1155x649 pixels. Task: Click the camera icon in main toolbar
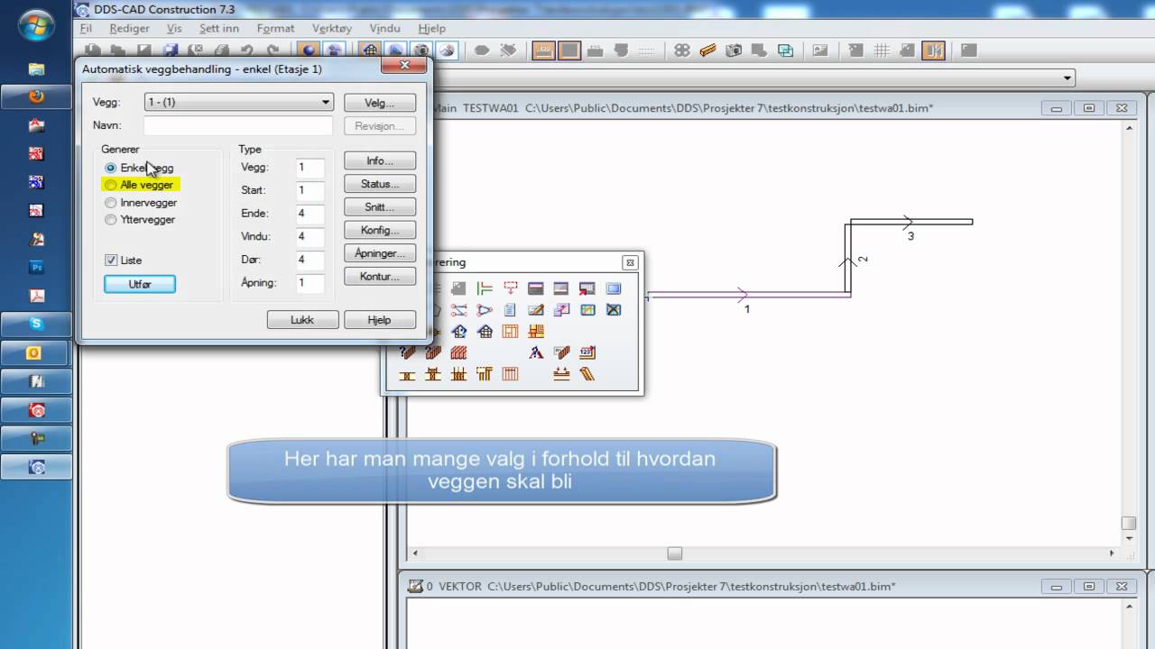[x=734, y=50]
